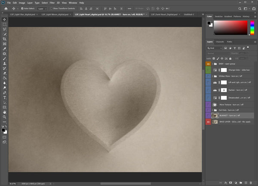
Task: Select the Move tool
Action: click(5, 20)
